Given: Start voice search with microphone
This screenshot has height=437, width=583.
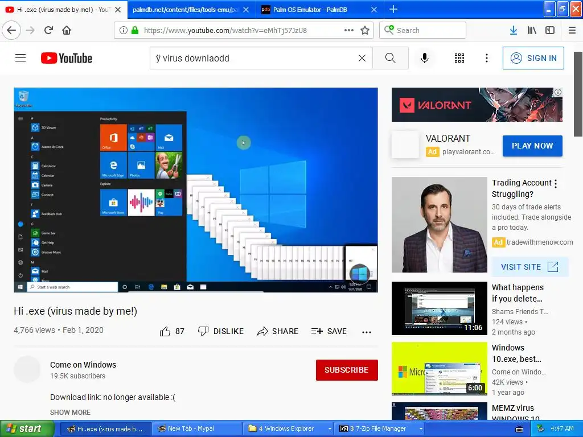Looking at the screenshot, I should point(425,58).
